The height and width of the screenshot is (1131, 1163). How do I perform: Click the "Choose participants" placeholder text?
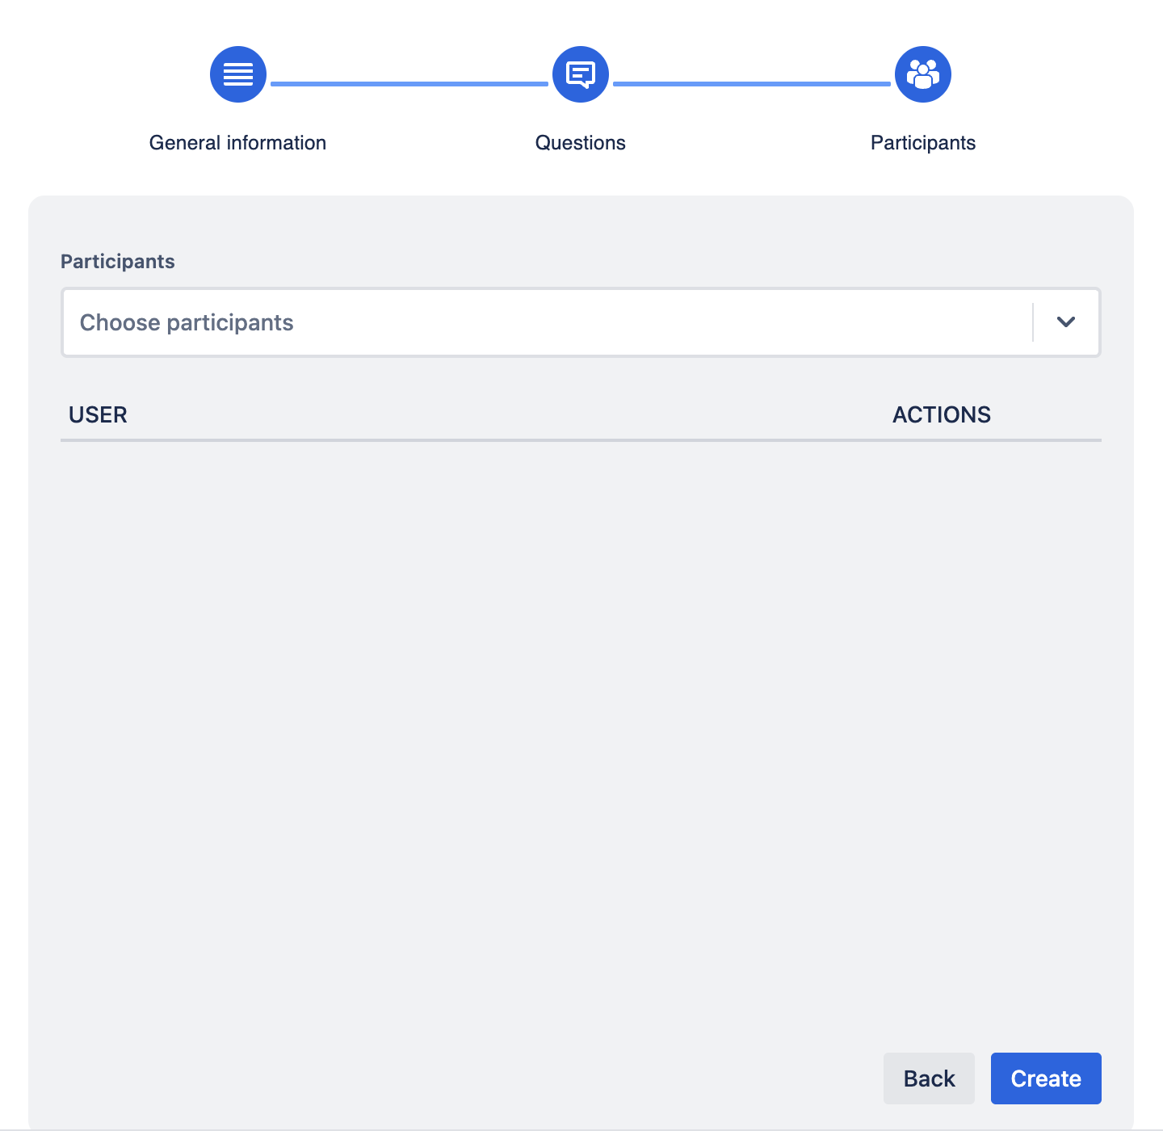187,322
